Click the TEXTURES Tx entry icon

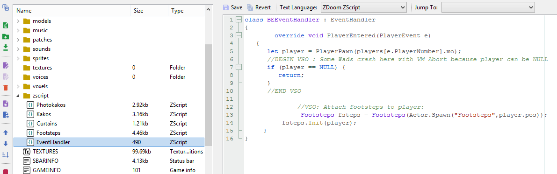pos(26,151)
